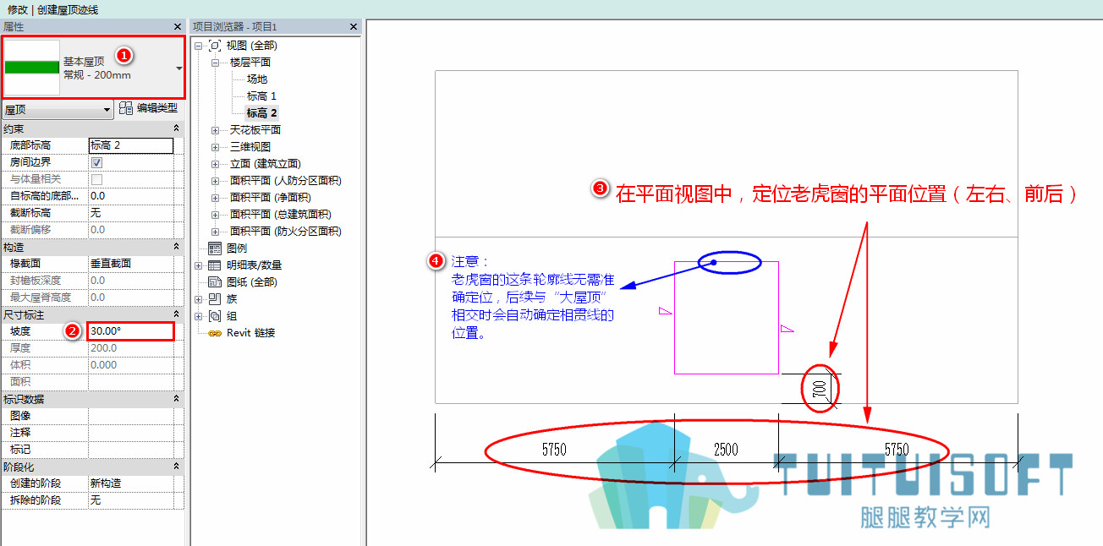Open the 基本屋顶 type selector dropdown arrow
The height and width of the screenshot is (546, 1103).
[x=179, y=68]
